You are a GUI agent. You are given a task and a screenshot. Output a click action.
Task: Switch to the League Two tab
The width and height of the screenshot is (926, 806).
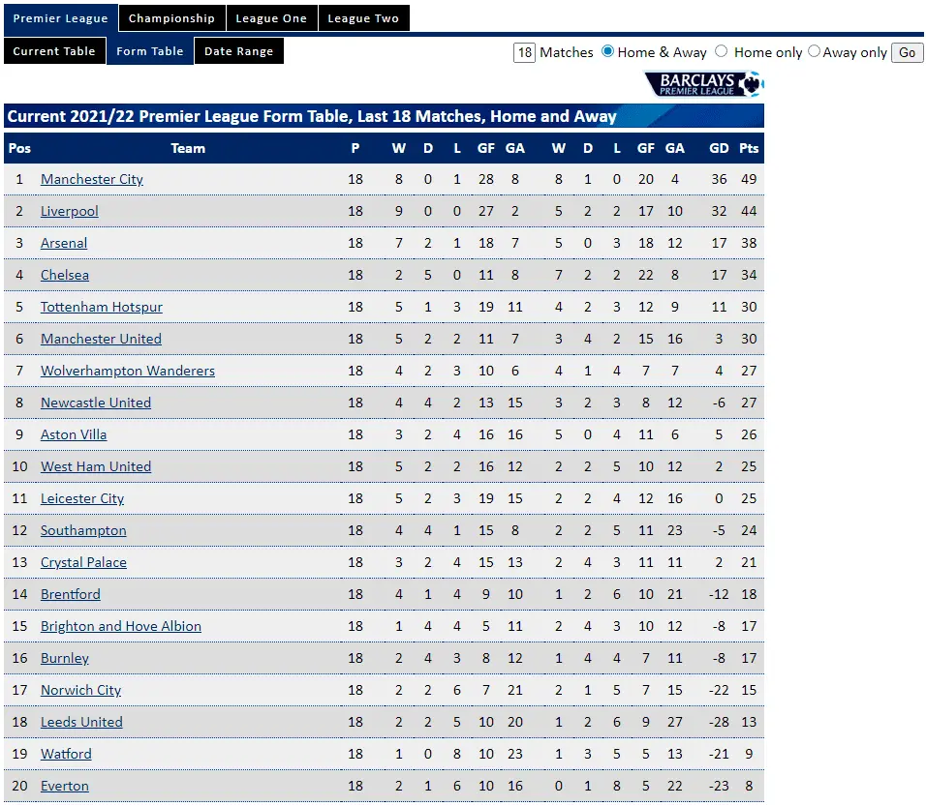click(x=363, y=18)
